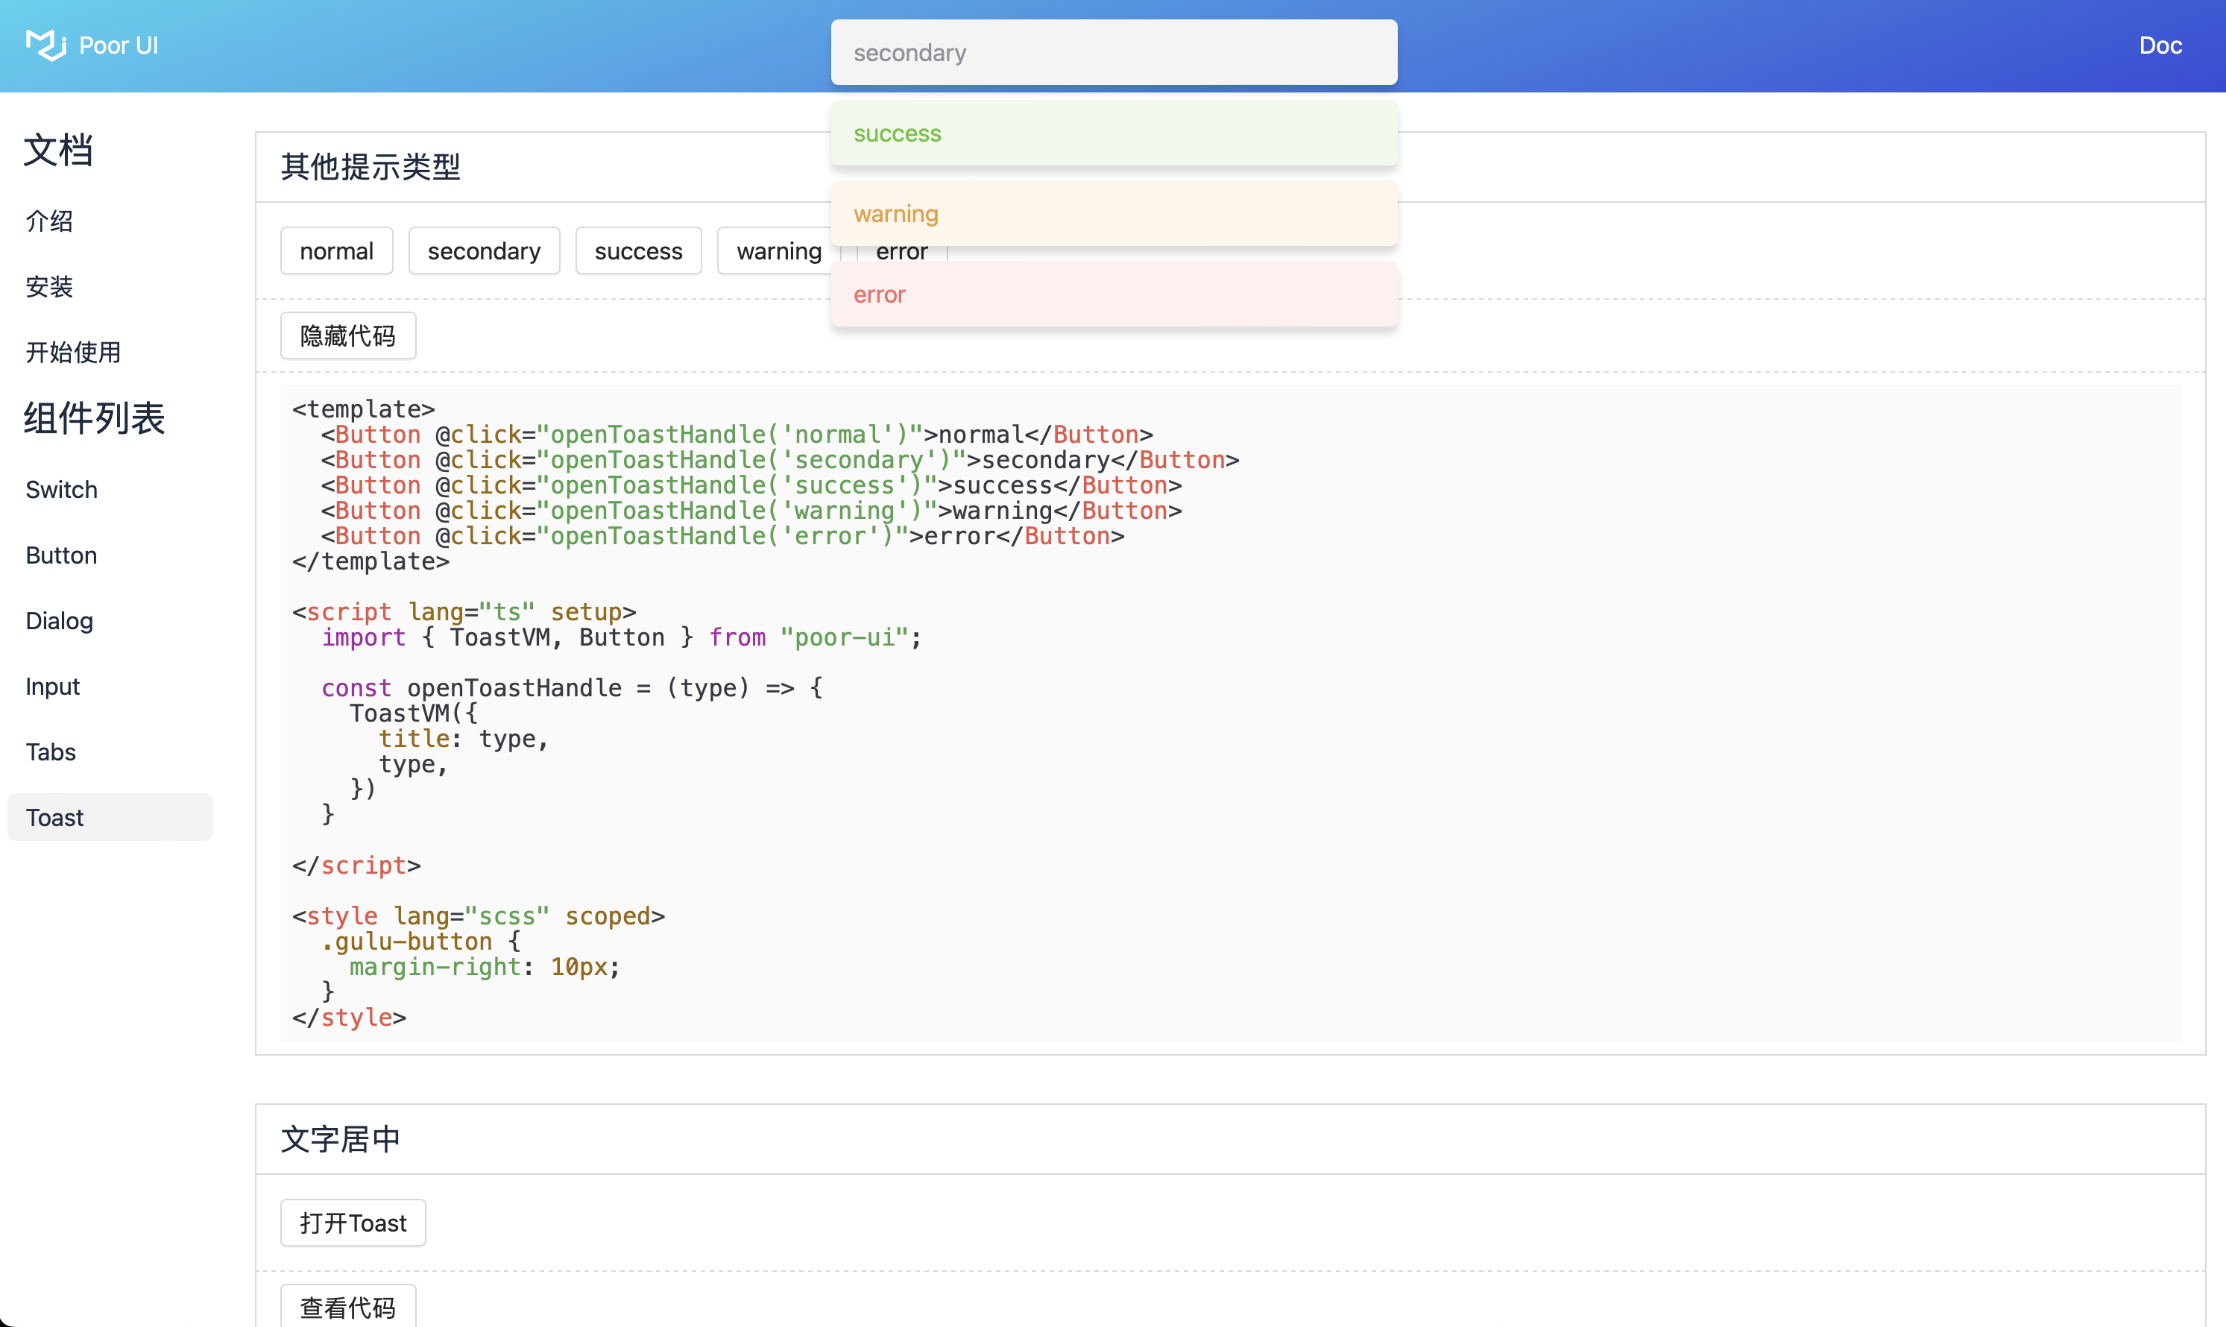Click the style lang="scss" scoped line
Image resolution: width=2226 pixels, height=1327 pixels.
pos(479,915)
